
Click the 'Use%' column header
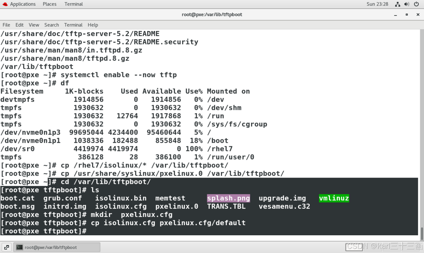194,91
